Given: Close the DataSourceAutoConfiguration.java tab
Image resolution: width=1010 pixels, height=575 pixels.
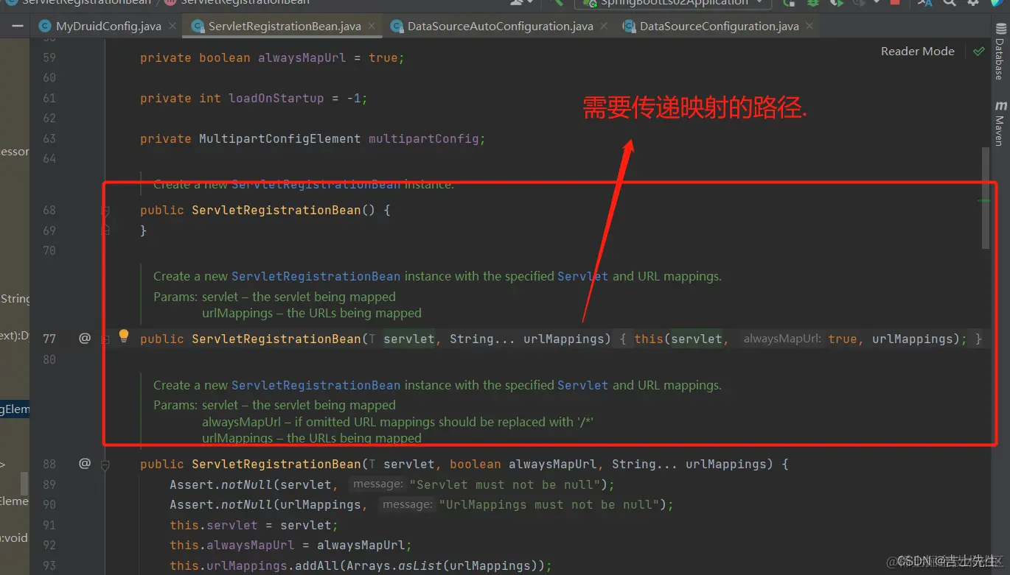Looking at the screenshot, I should click(x=605, y=27).
